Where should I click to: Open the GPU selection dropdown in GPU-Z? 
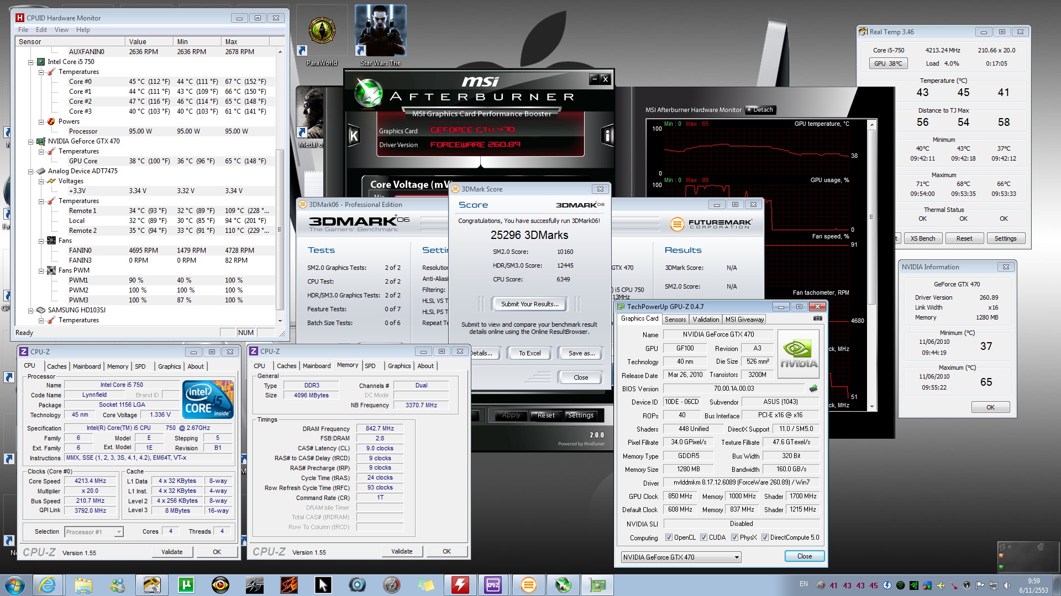click(737, 557)
